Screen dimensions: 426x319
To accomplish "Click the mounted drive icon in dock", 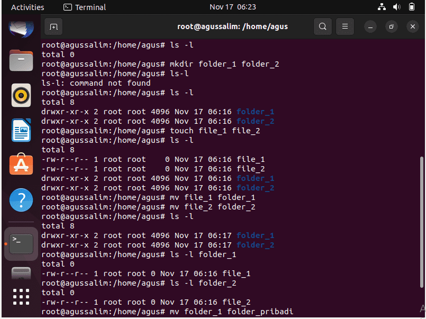I will pos(21,273).
